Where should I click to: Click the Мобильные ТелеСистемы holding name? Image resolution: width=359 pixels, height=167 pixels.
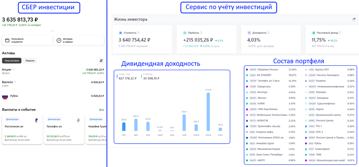click(272, 115)
